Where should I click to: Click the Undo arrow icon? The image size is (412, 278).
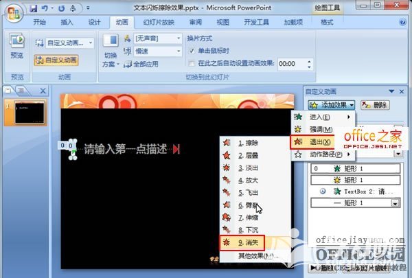(45, 8)
